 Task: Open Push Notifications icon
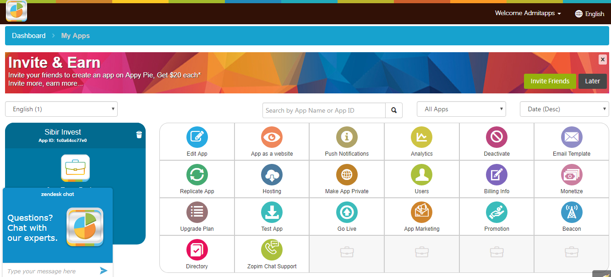point(347,137)
